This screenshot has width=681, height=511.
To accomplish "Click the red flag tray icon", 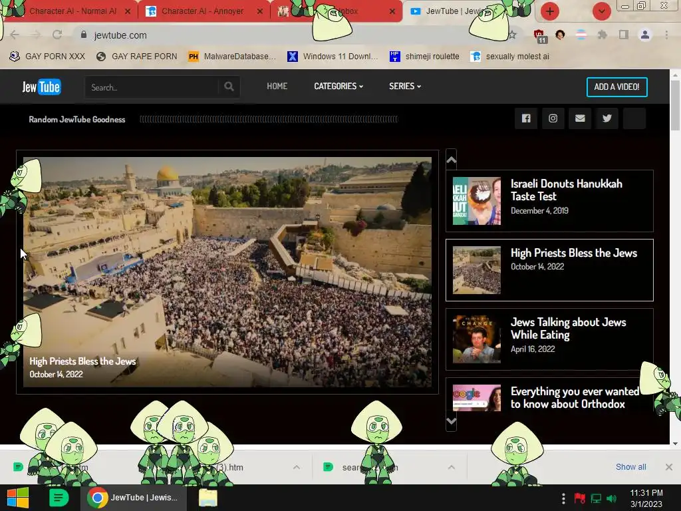I will (579, 498).
